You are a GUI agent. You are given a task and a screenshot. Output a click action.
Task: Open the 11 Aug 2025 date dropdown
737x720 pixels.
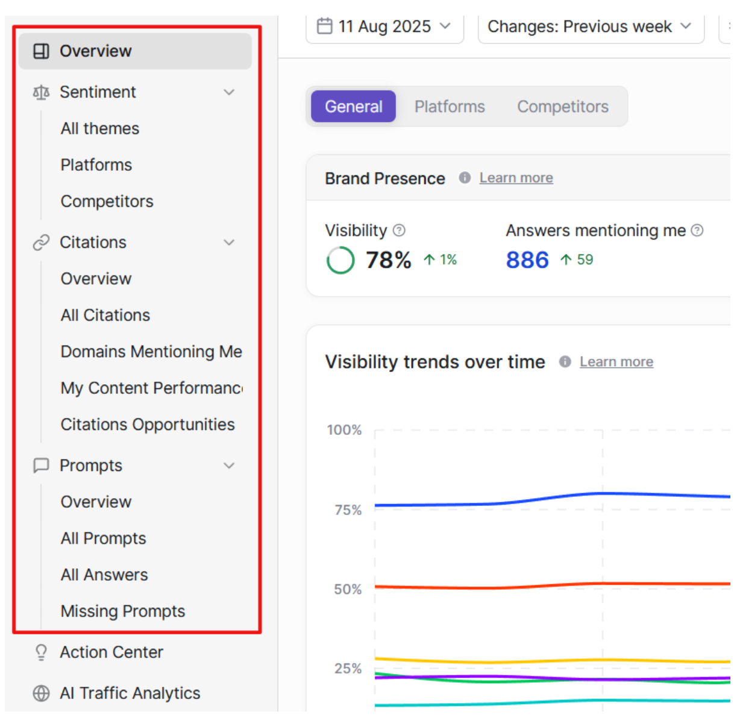[x=384, y=27]
